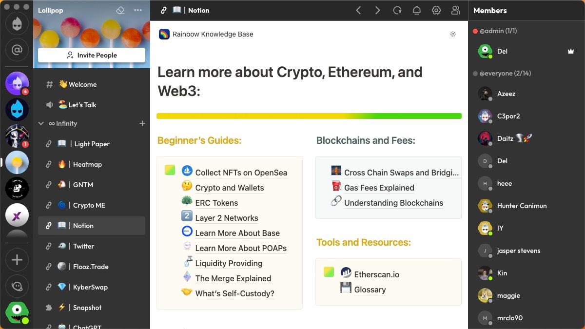Image resolution: width=585 pixels, height=329 pixels.
Task: Open the skull server with 1 notification
Action: coord(17,136)
